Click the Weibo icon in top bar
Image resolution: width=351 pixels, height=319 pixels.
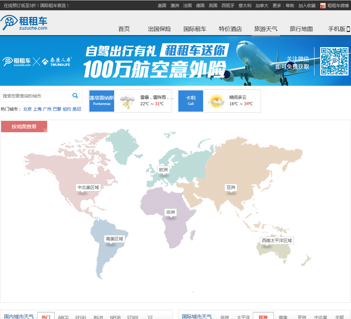pyautogui.click(x=323, y=6)
